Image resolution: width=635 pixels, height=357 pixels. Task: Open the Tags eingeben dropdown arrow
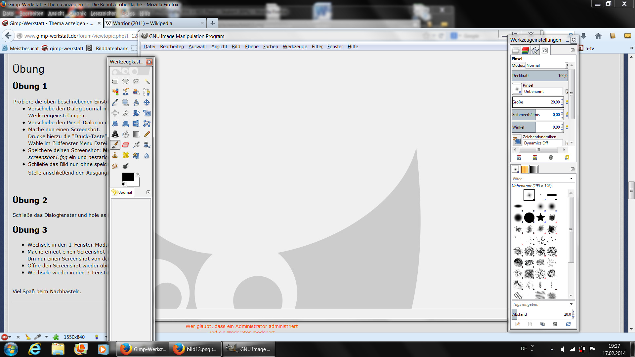coord(571,304)
